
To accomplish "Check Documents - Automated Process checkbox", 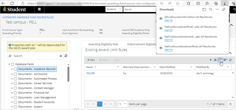I will pyautogui.click(x=15, y=79).
